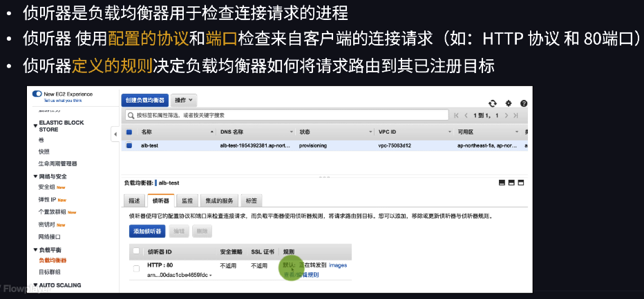Open 目标群组 in the sidebar
This screenshot has height=299, width=644.
[x=50, y=272]
